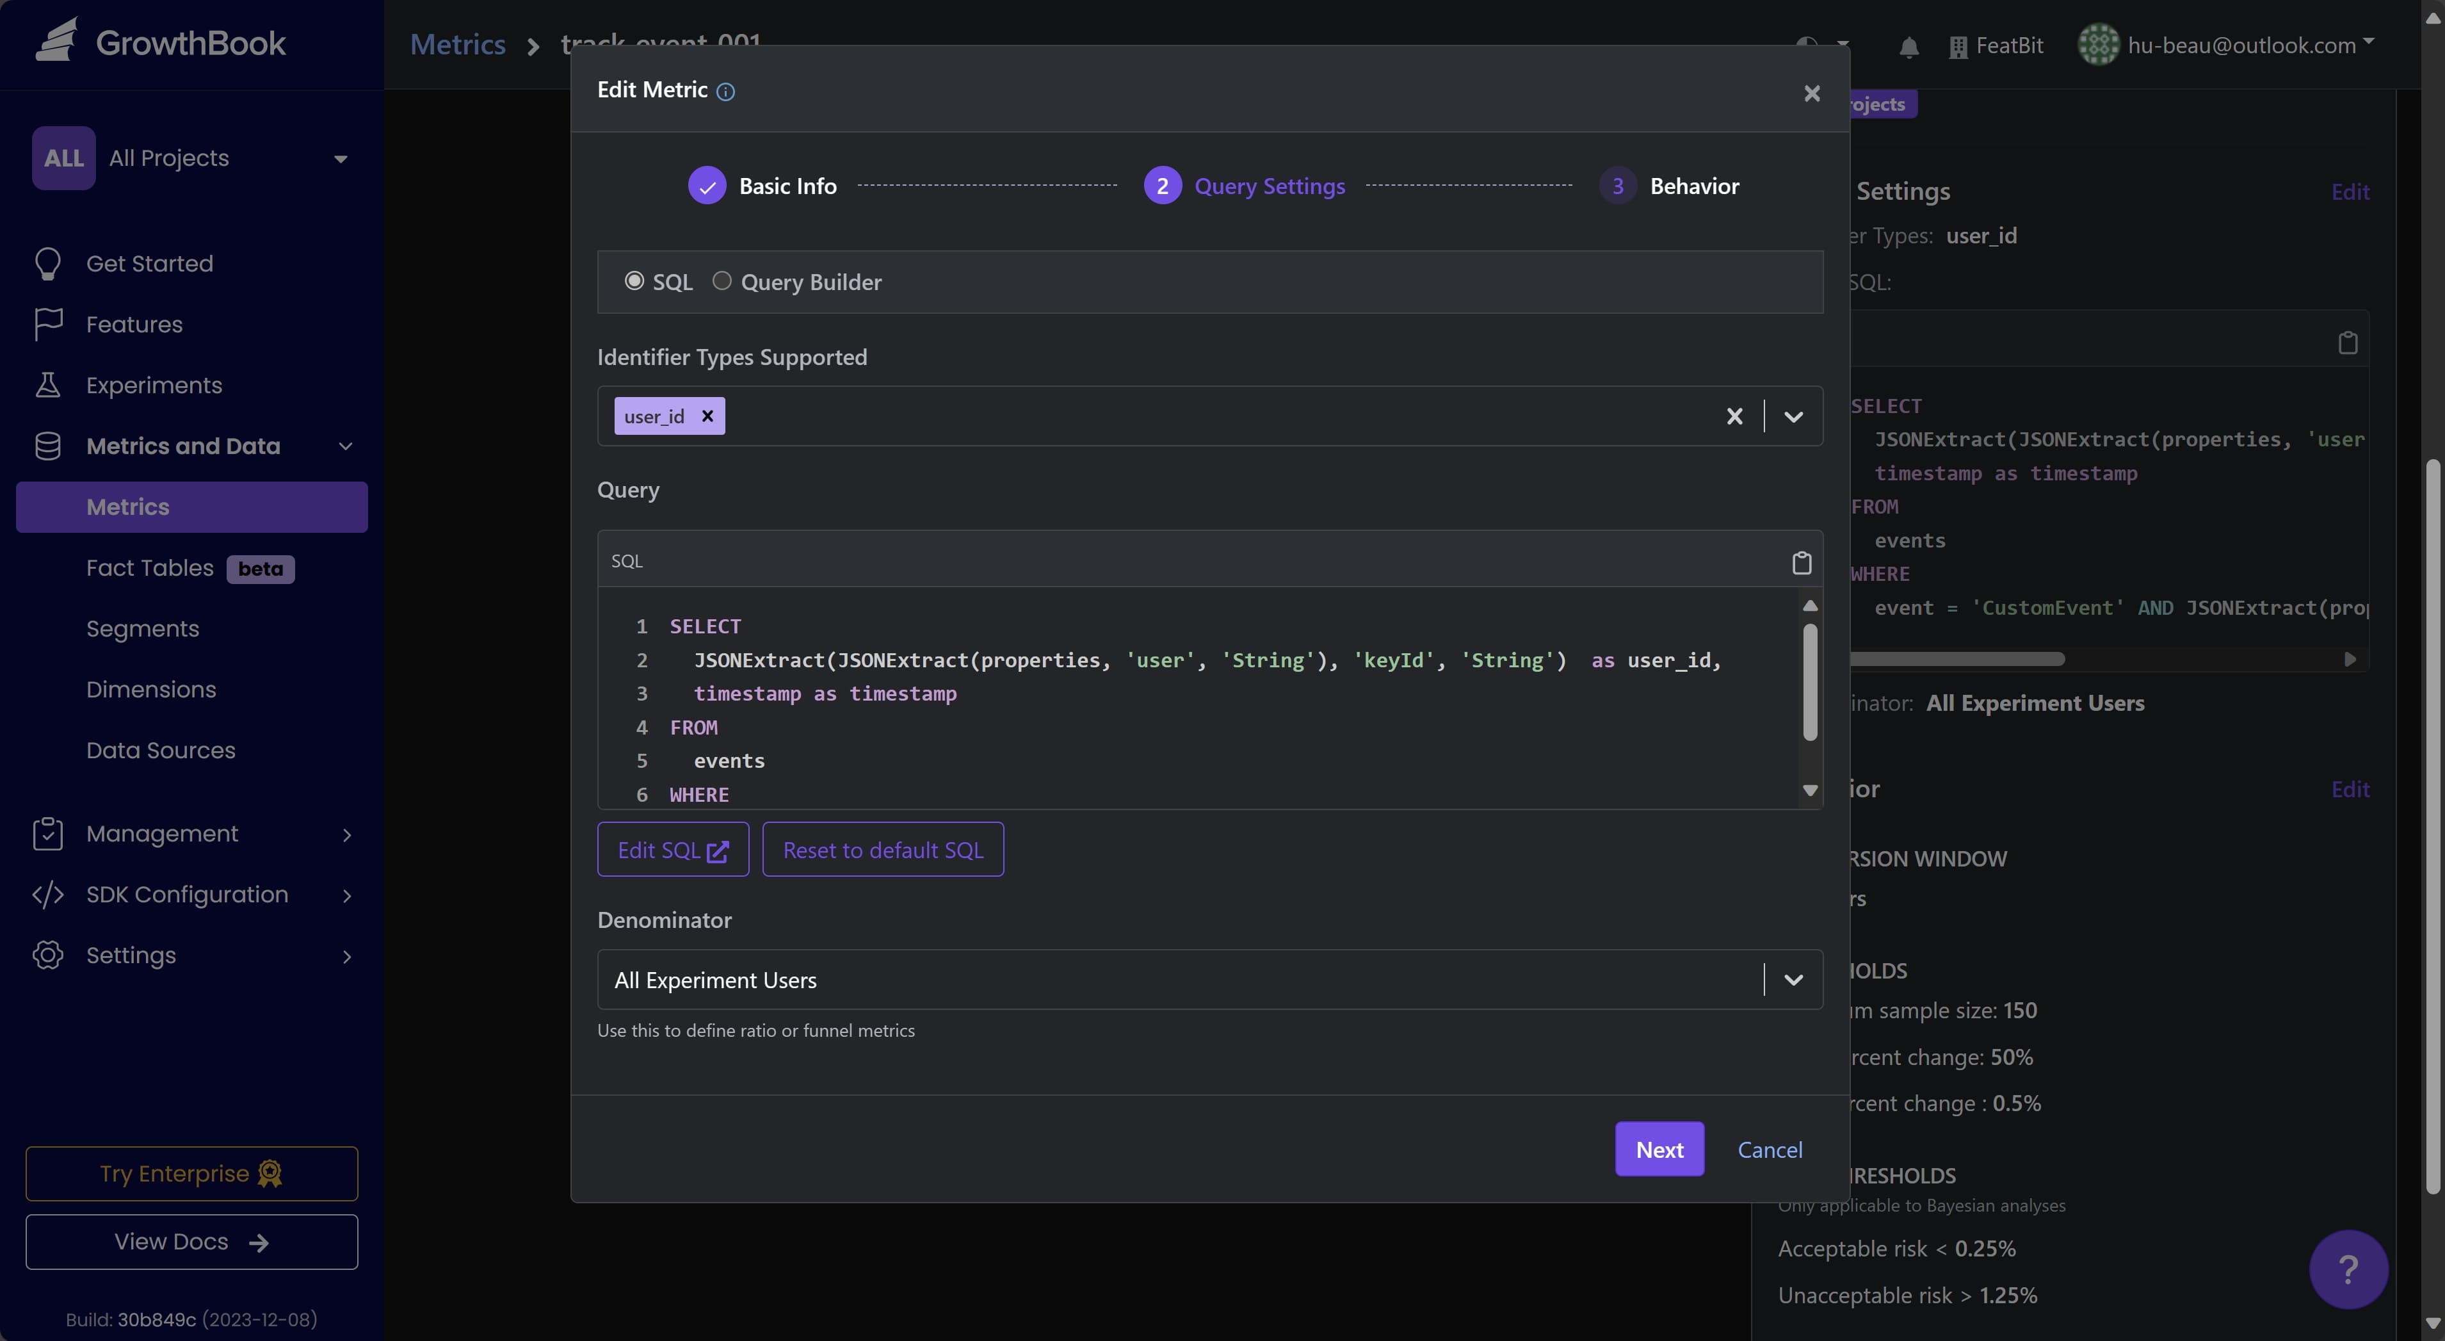This screenshot has height=1341, width=2445.
Task: Open Fact Tables in sidebar
Action: tap(150, 568)
